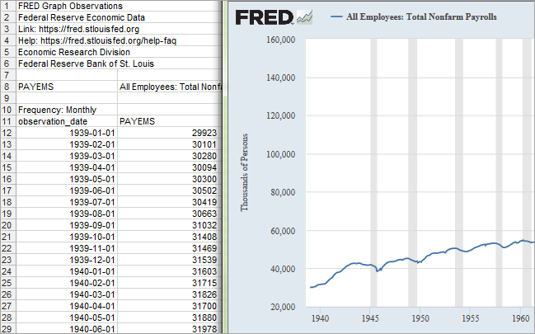This screenshot has height=334, width=535.
Task: Select the value cell 30663
Action: (170, 214)
